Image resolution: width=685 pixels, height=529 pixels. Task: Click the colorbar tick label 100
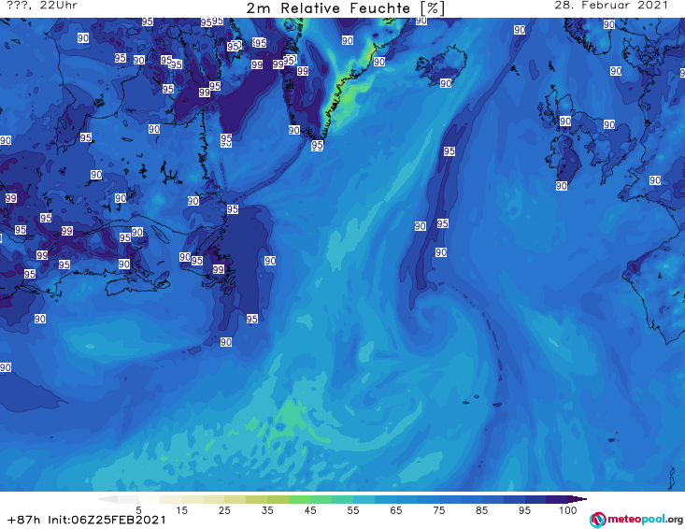coord(568,510)
